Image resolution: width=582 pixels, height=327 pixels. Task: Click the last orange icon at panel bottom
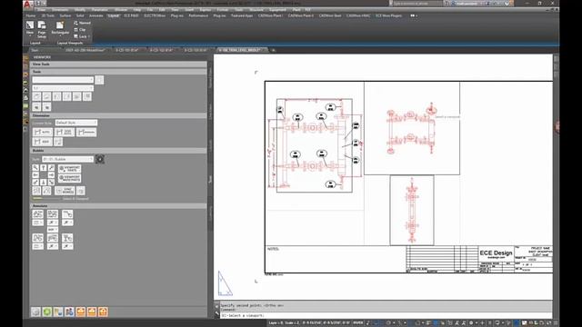click(x=103, y=312)
